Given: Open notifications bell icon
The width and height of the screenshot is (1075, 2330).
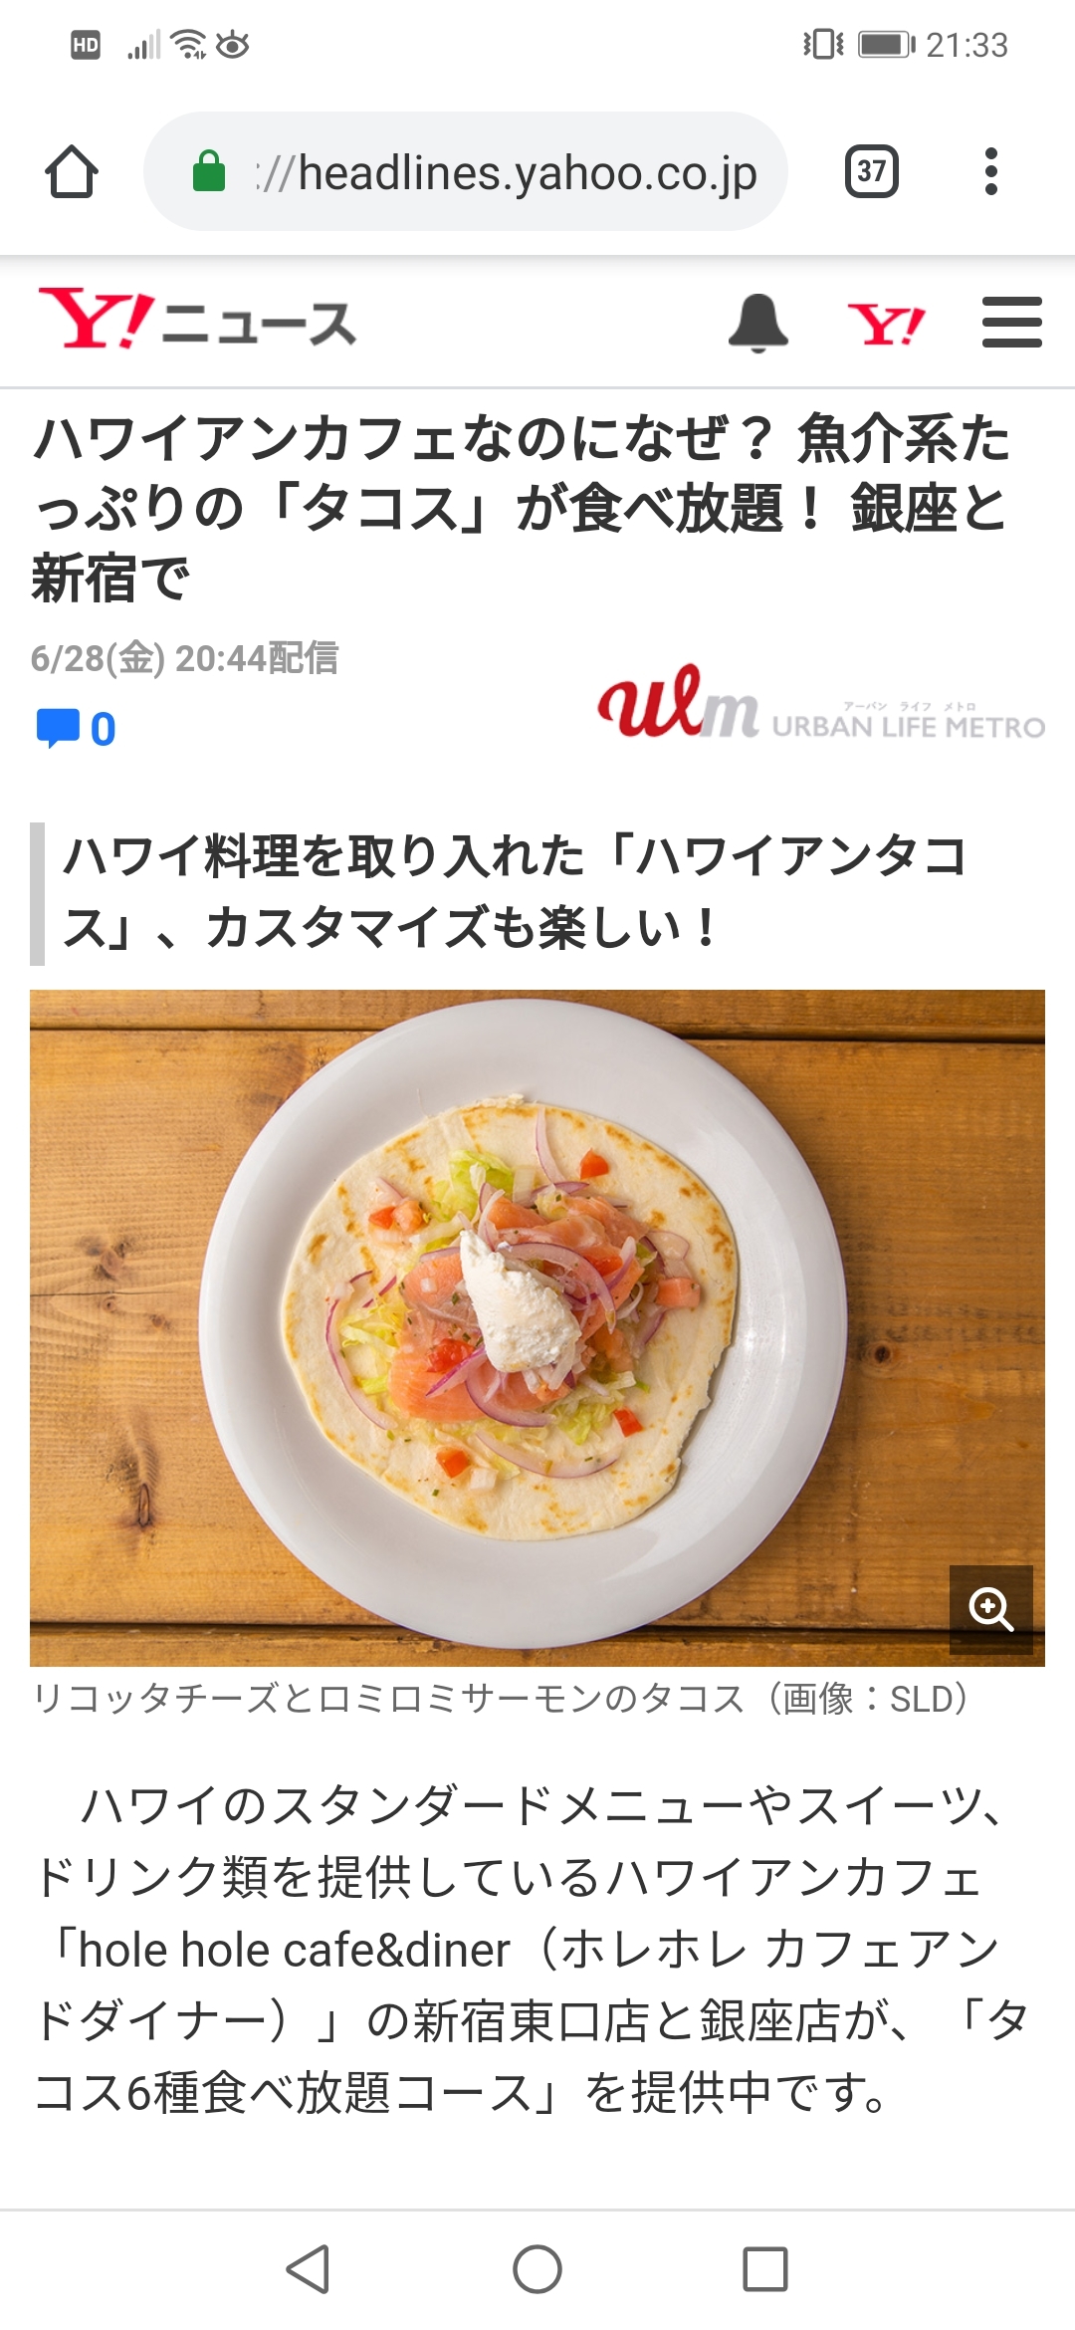Looking at the screenshot, I should pos(758,323).
